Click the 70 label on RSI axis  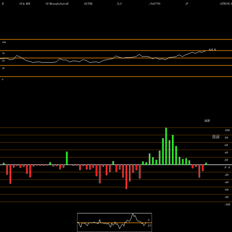tap(3, 53)
